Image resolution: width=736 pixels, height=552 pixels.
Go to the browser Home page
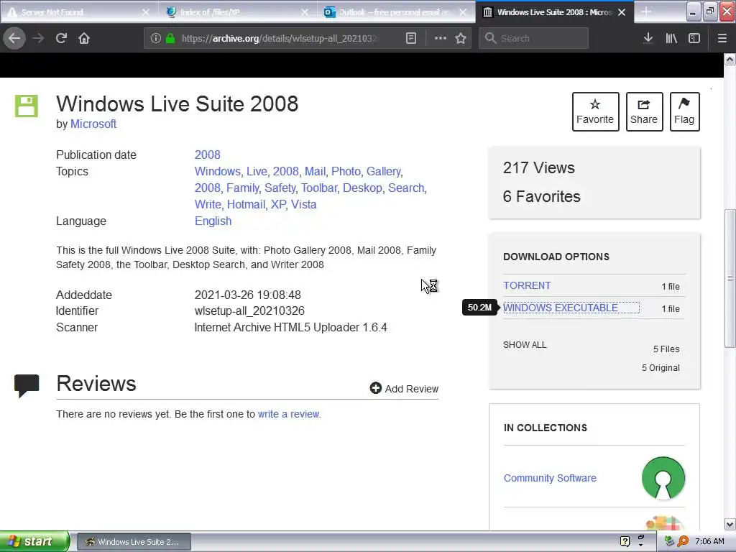(84, 38)
